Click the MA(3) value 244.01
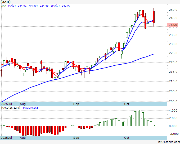This screenshot has width=180, height=144. [22, 6]
